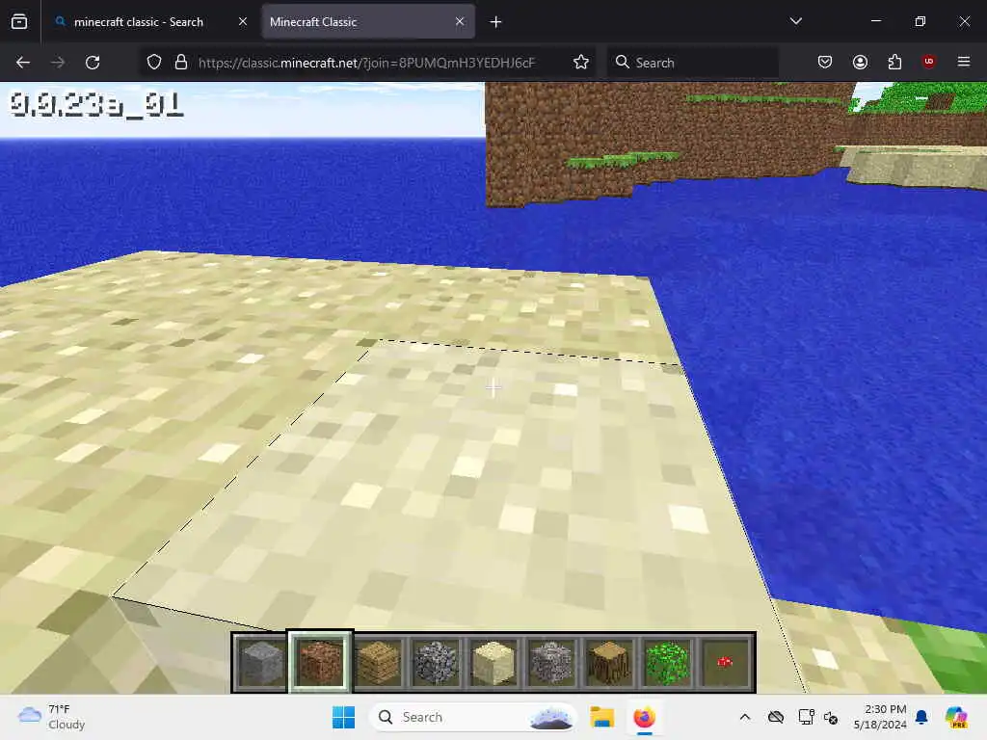Open muted volume tray icon
Screen dimensions: 987x740
[x=831, y=718]
